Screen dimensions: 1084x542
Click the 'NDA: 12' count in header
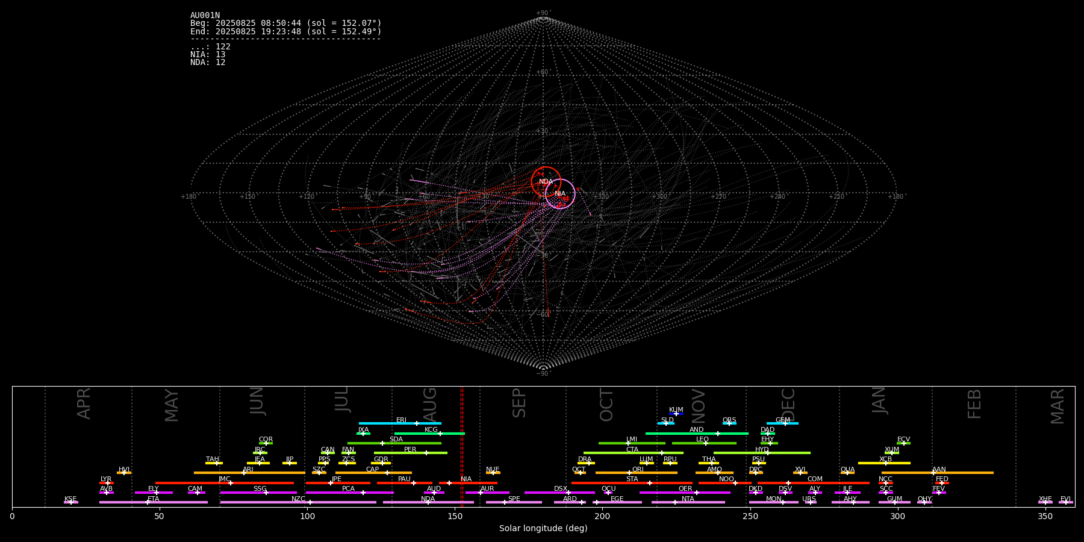pos(208,63)
